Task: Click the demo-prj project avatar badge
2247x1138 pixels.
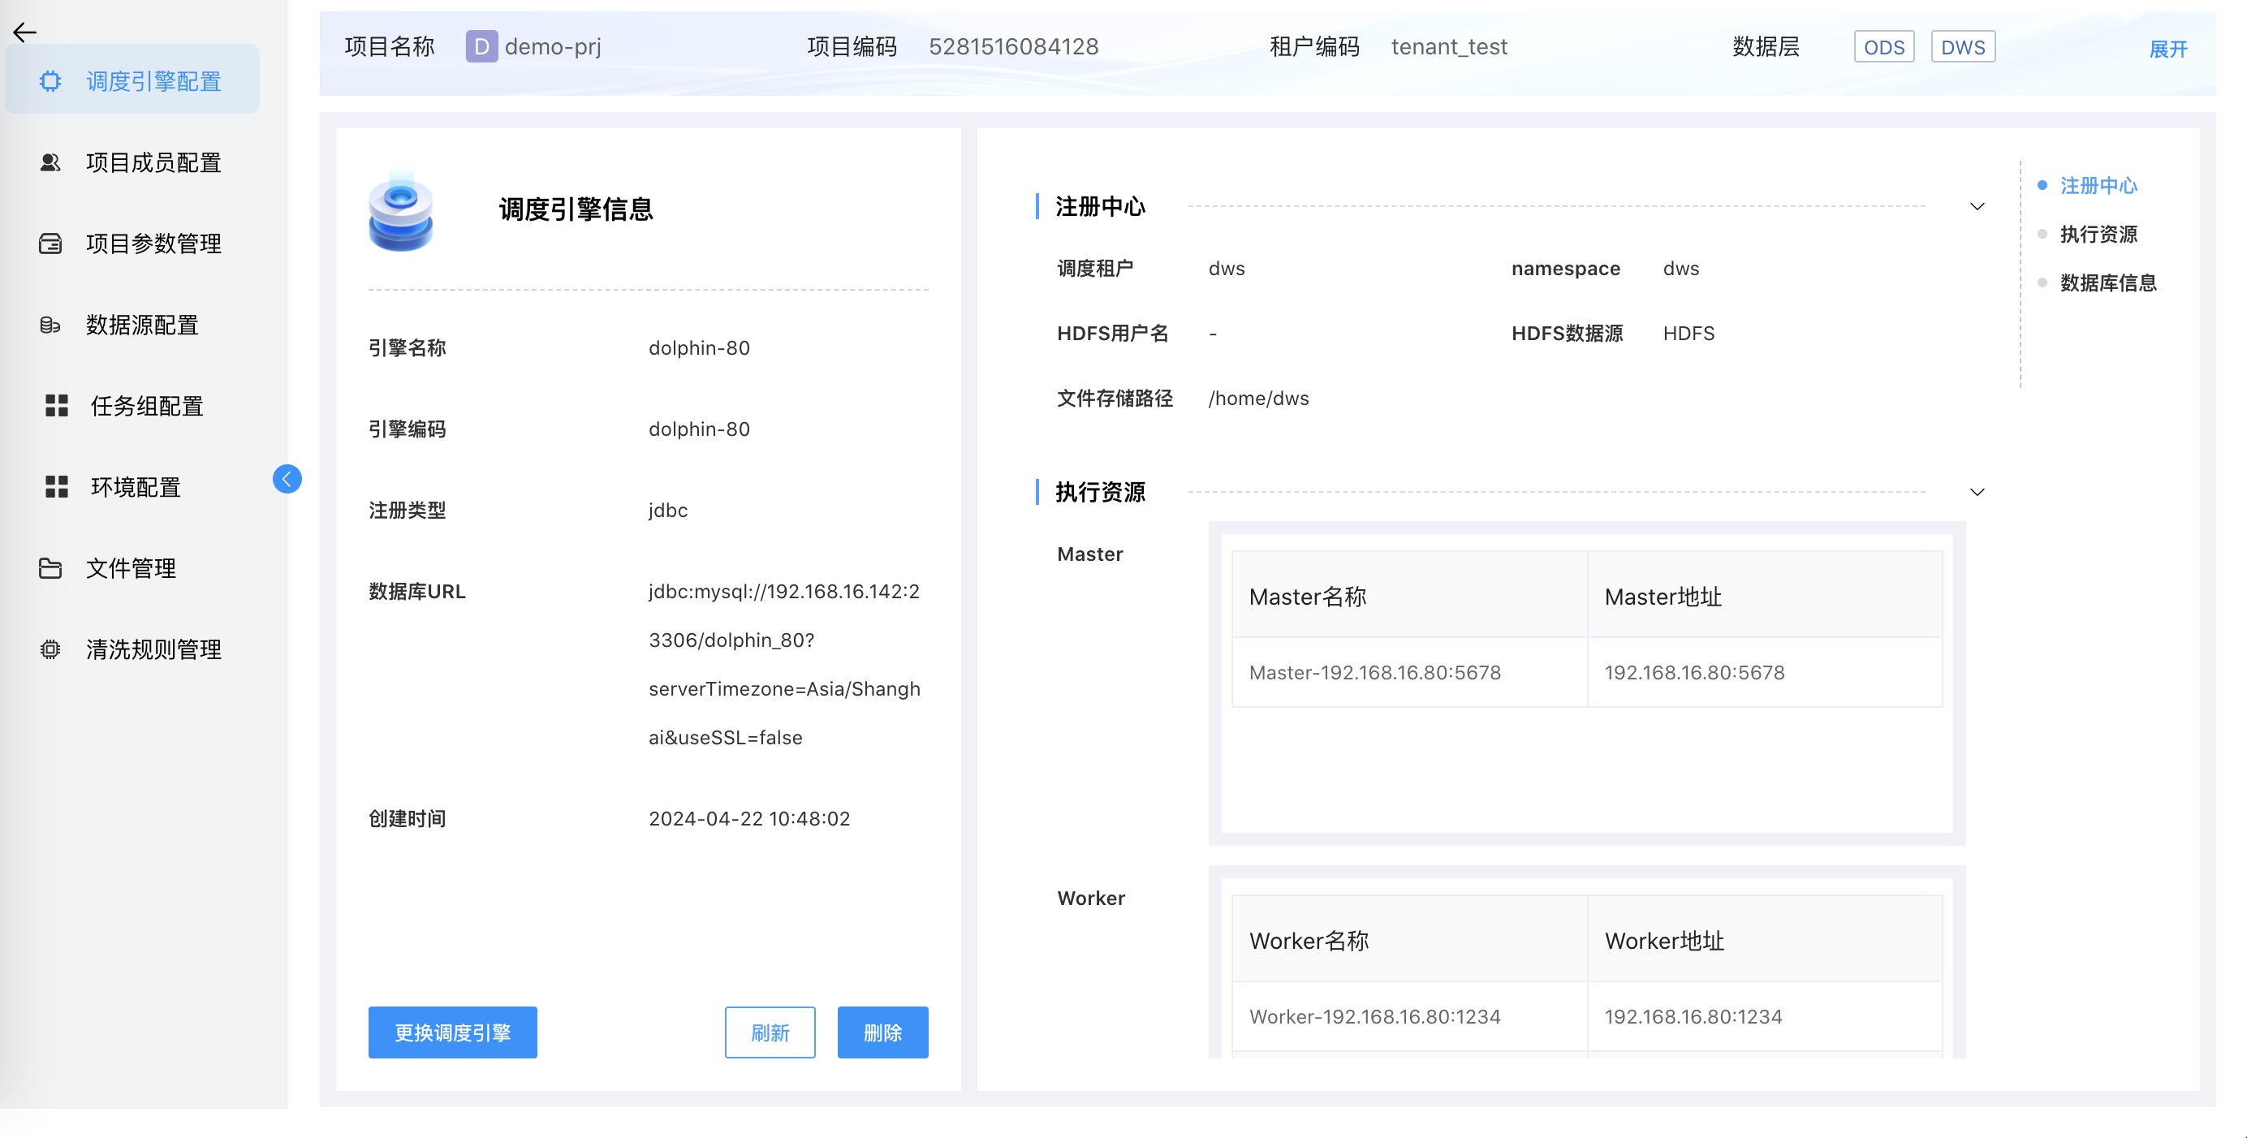Action: 482,47
